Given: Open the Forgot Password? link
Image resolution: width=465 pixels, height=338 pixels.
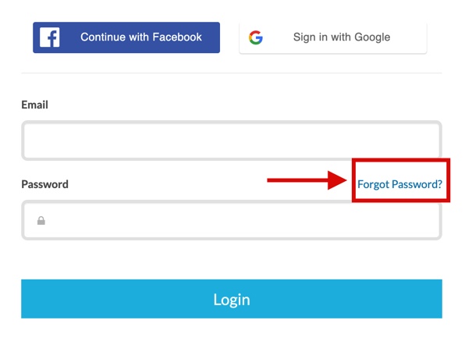Looking at the screenshot, I should [399, 184].
